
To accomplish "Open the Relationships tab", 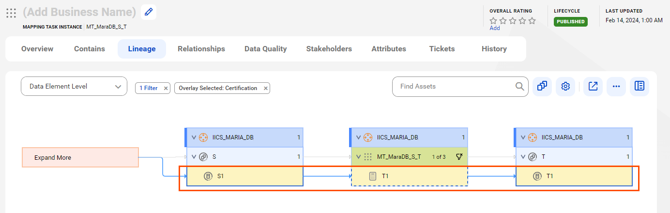I will click(x=201, y=49).
